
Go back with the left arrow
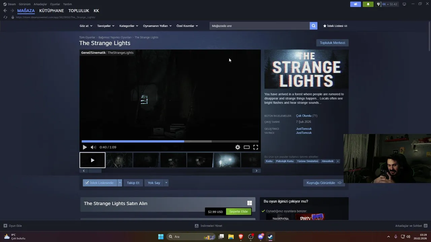point(5,11)
